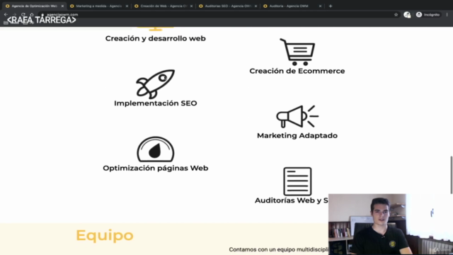Bookmark page with the star icon
This screenshot has height=255, width=453.
coord(396,15)
